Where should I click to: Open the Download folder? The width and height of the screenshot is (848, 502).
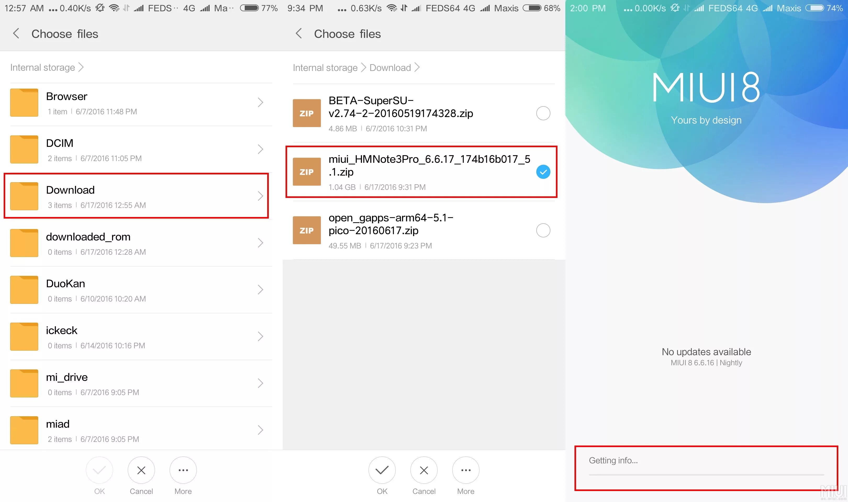coord(135,196)
